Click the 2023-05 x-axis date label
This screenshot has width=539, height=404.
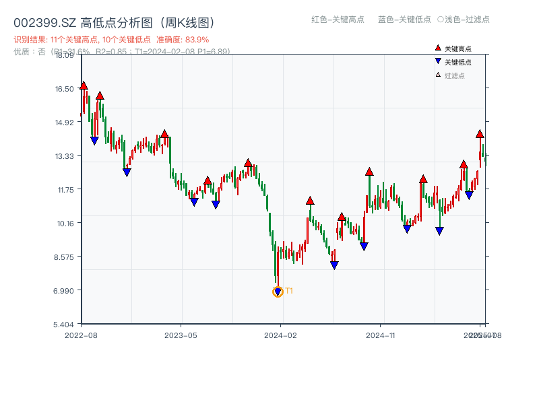[181, 335]
